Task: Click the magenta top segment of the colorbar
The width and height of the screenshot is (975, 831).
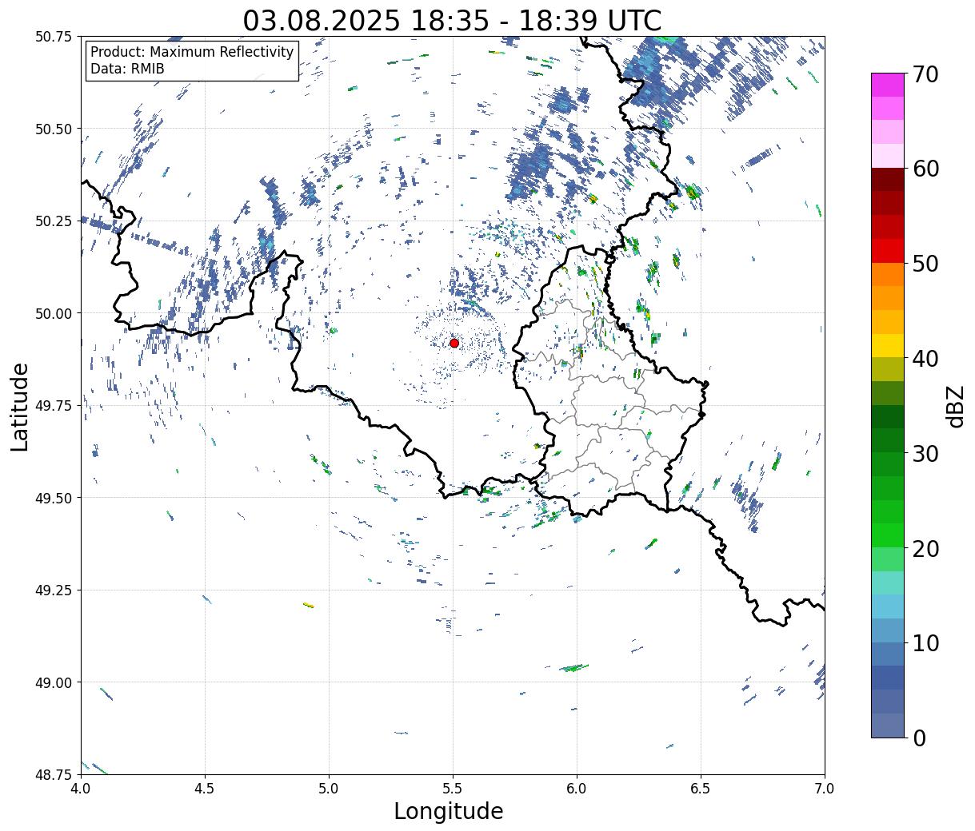Action: [888, 85]
